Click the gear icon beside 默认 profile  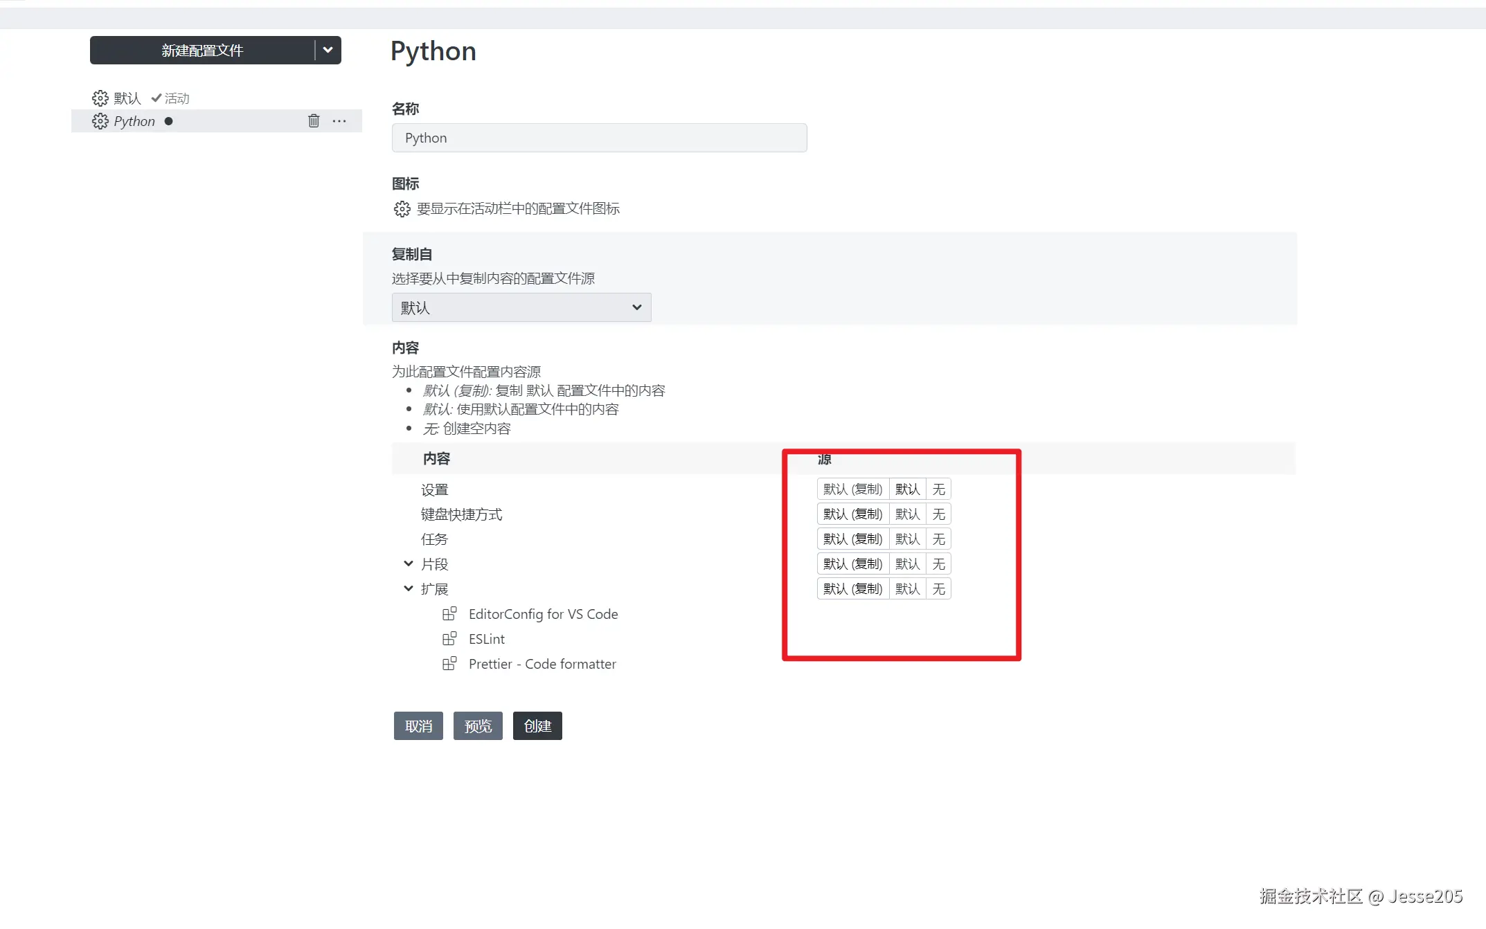pyautogui.click(x=100, y=98)
